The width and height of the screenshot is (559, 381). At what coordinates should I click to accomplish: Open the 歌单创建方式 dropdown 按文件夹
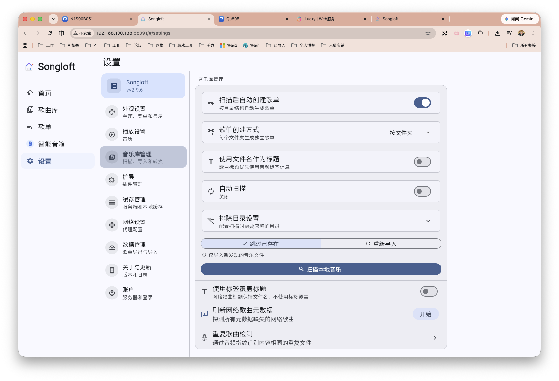(x=410, y=133)
